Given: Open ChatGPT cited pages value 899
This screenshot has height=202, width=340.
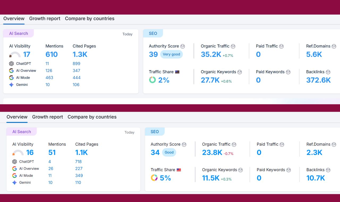Looking at the screenshot, I should click(x=76, y=64).
